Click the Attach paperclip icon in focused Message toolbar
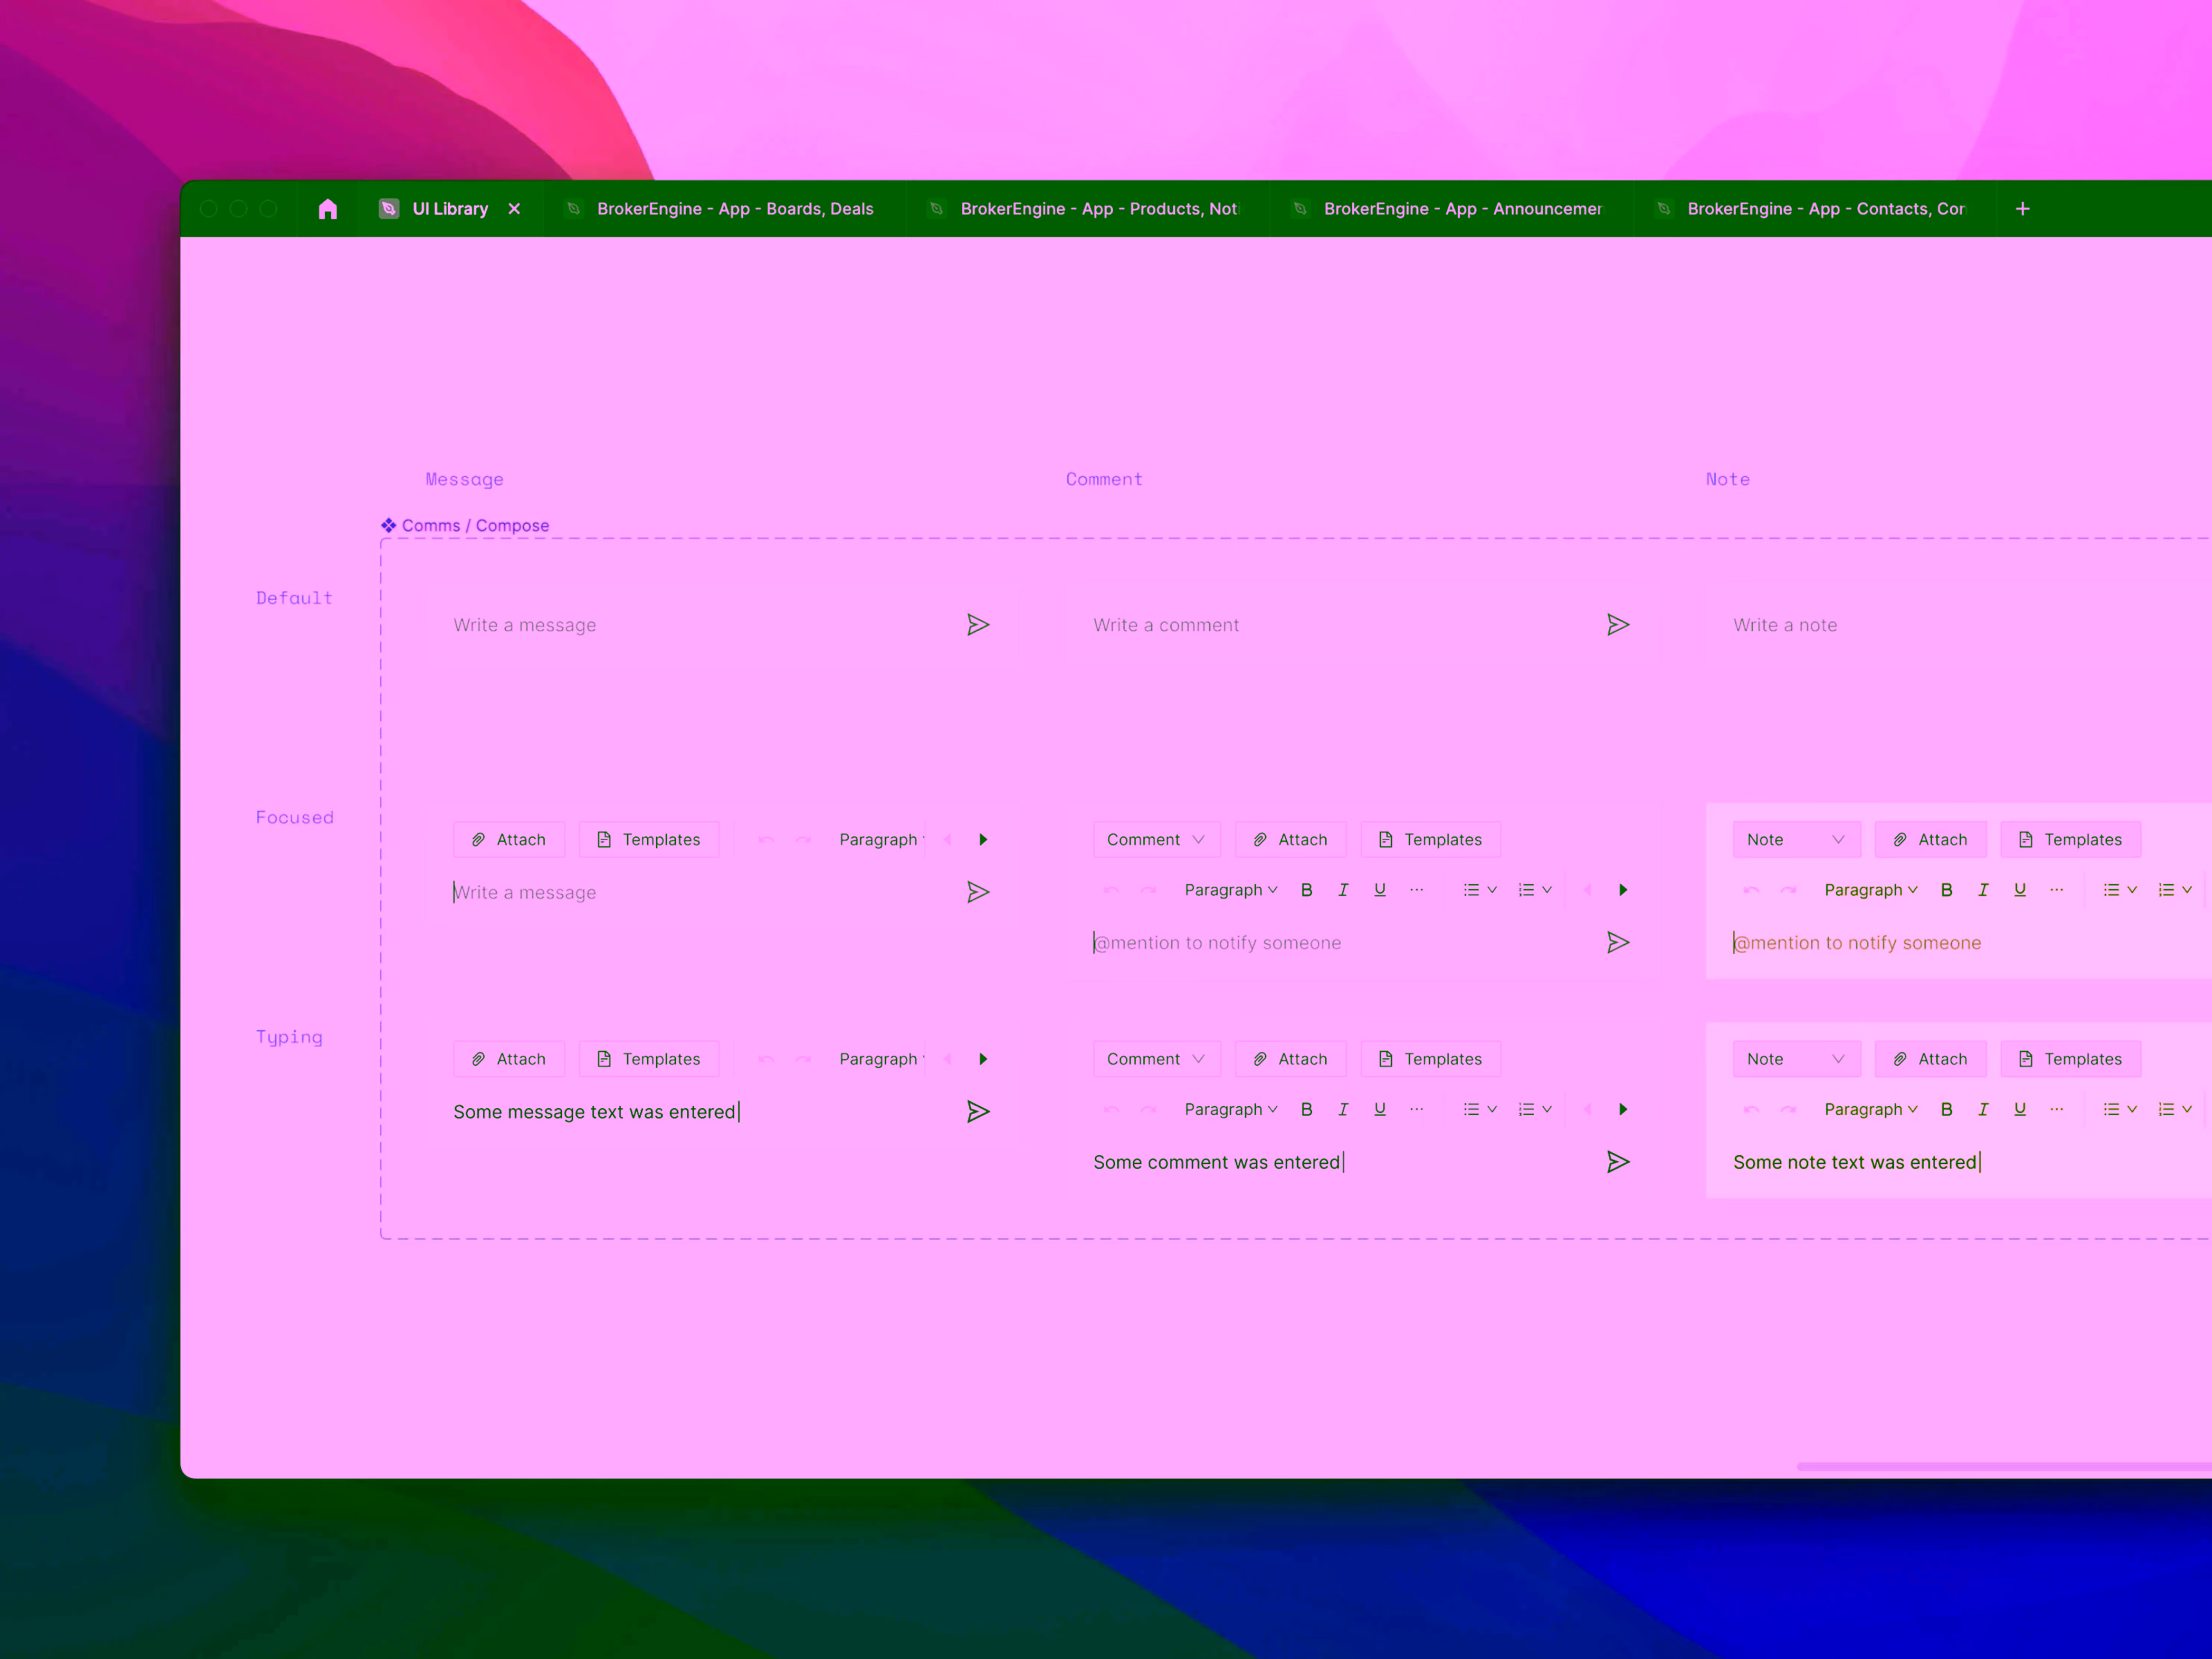2212x1659 pixels. click(x=480, y=839)
